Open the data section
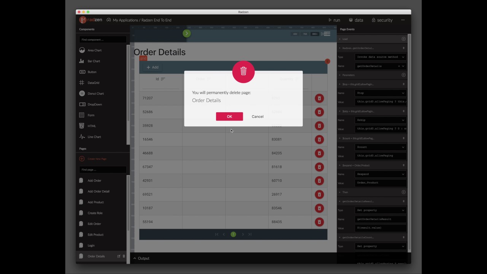 pos(356,20)
